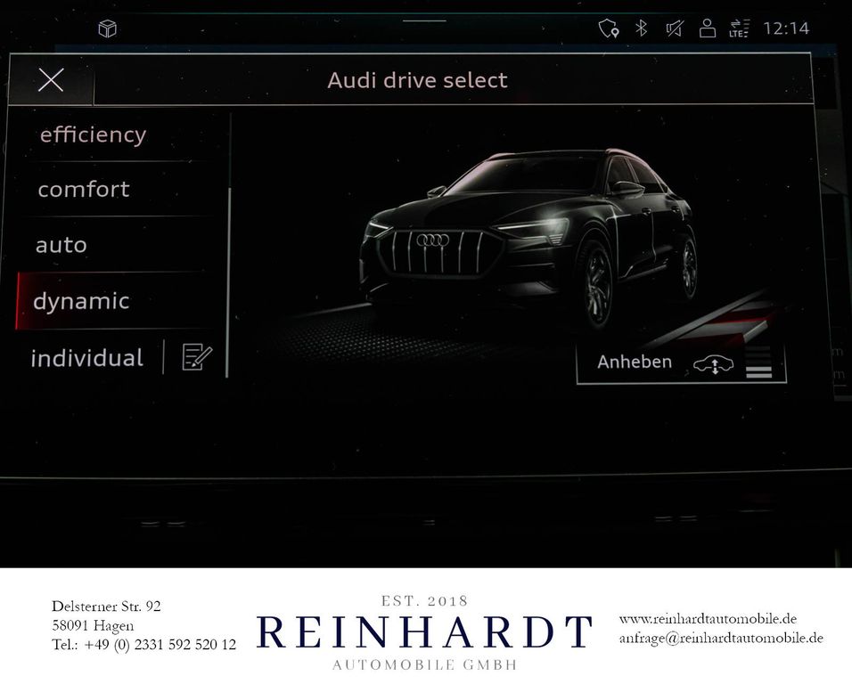Open Bluetooth settings from the status bar

pyautogui.click(x=643, y=28)
